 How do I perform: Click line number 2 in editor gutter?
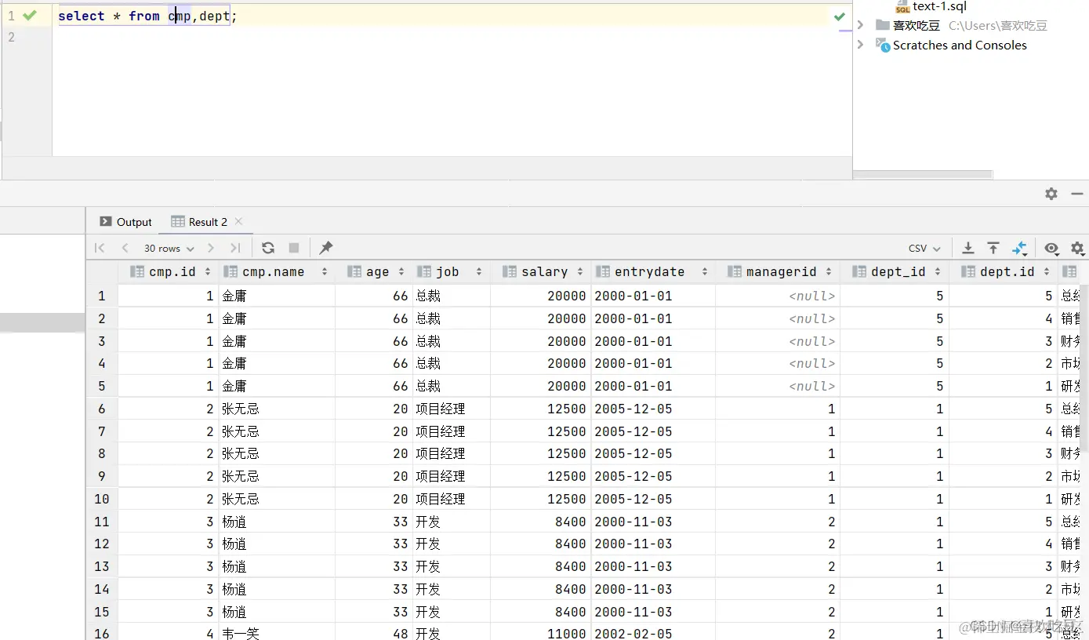click(11, 37)
